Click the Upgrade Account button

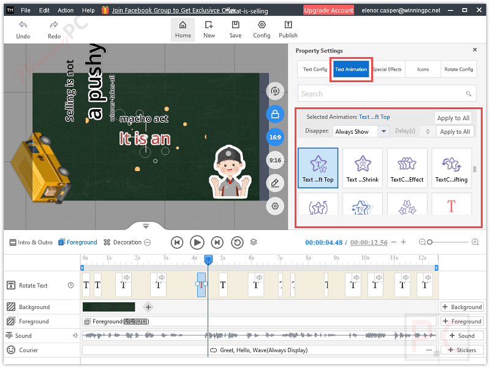point(328,10)
